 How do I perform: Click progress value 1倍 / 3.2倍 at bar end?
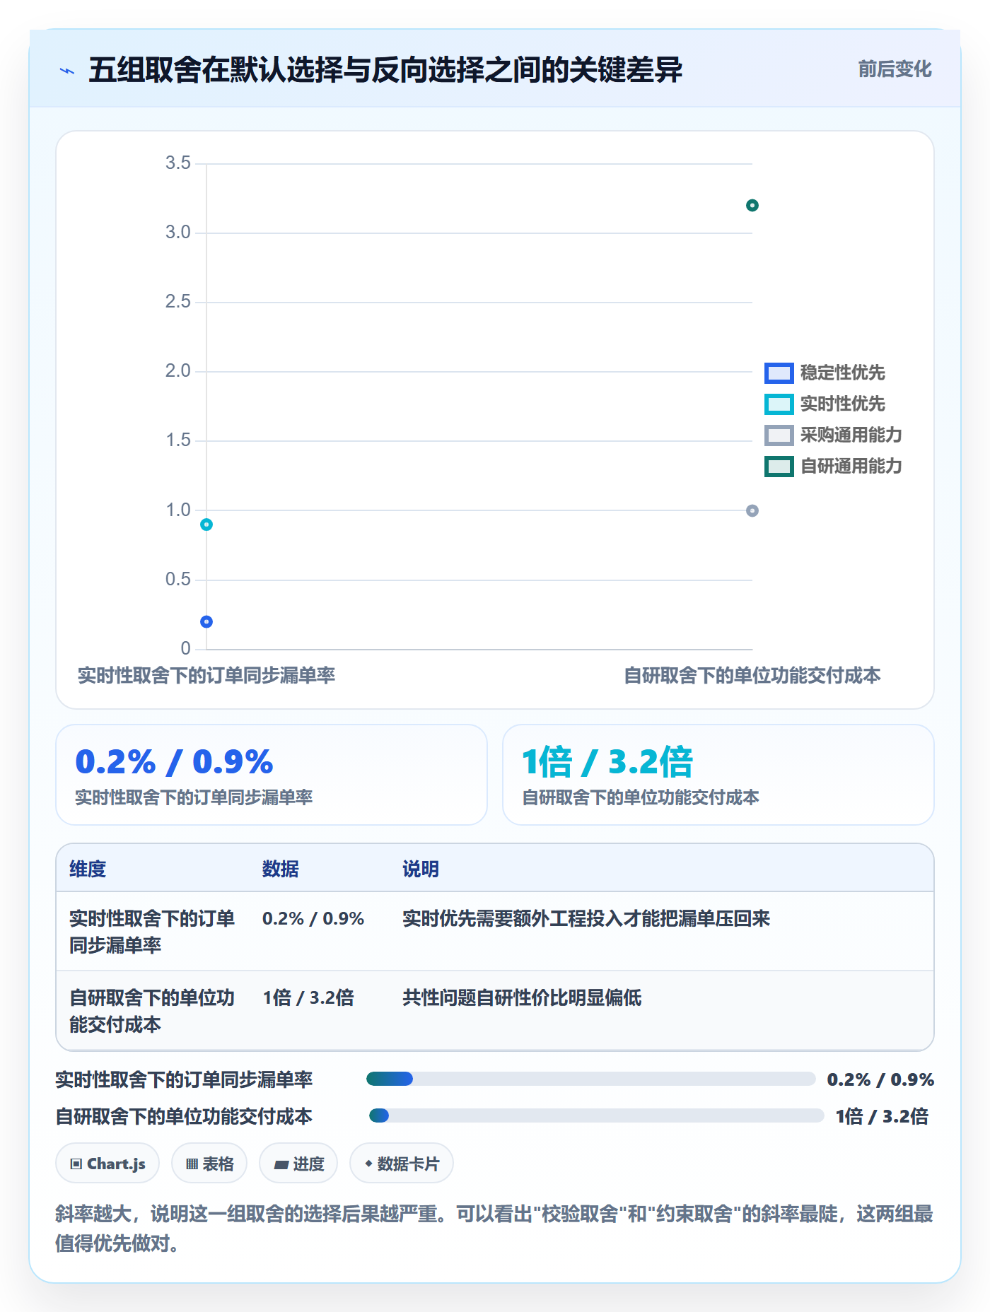pos(882,1116)
